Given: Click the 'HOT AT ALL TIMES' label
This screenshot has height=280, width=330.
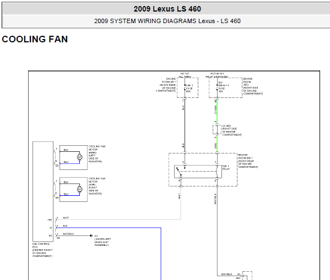Looking at the screenshot, I should point(185,75).
